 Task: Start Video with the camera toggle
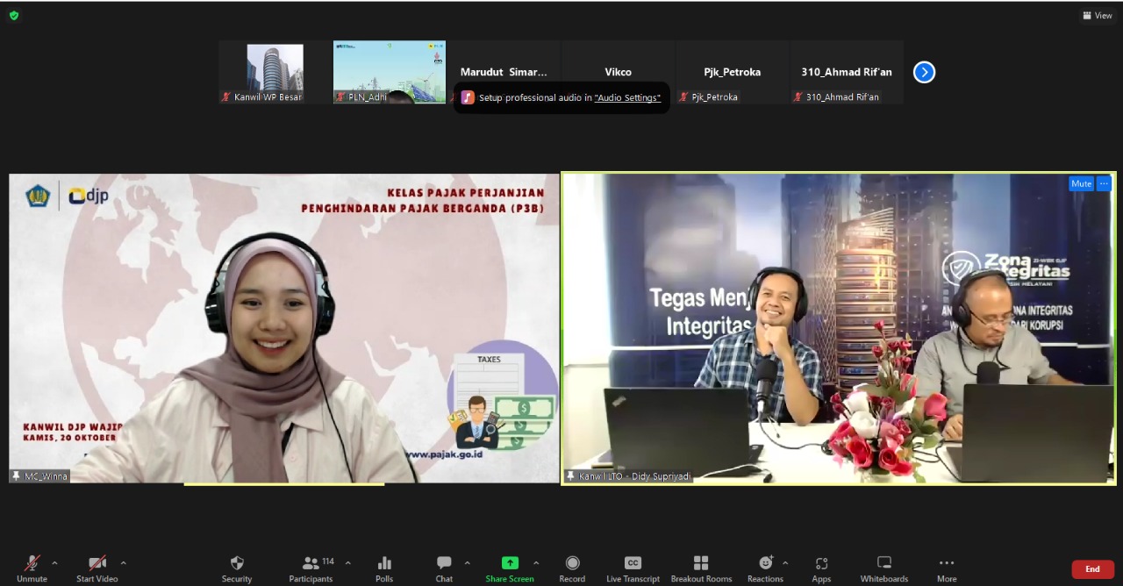97,563
